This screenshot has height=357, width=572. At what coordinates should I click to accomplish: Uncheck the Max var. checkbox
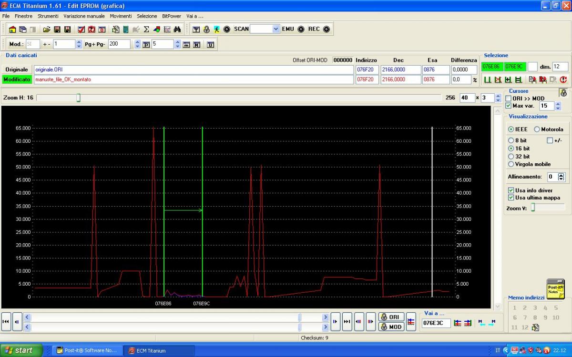coord(508,106)
